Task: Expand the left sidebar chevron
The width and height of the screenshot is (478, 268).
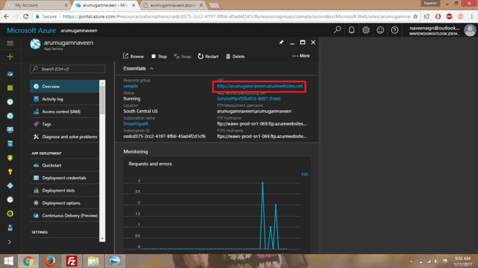Action: pos(10,242)
